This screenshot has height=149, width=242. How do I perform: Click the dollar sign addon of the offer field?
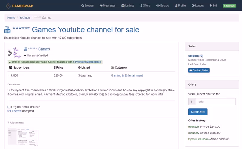tap(192, 102)
